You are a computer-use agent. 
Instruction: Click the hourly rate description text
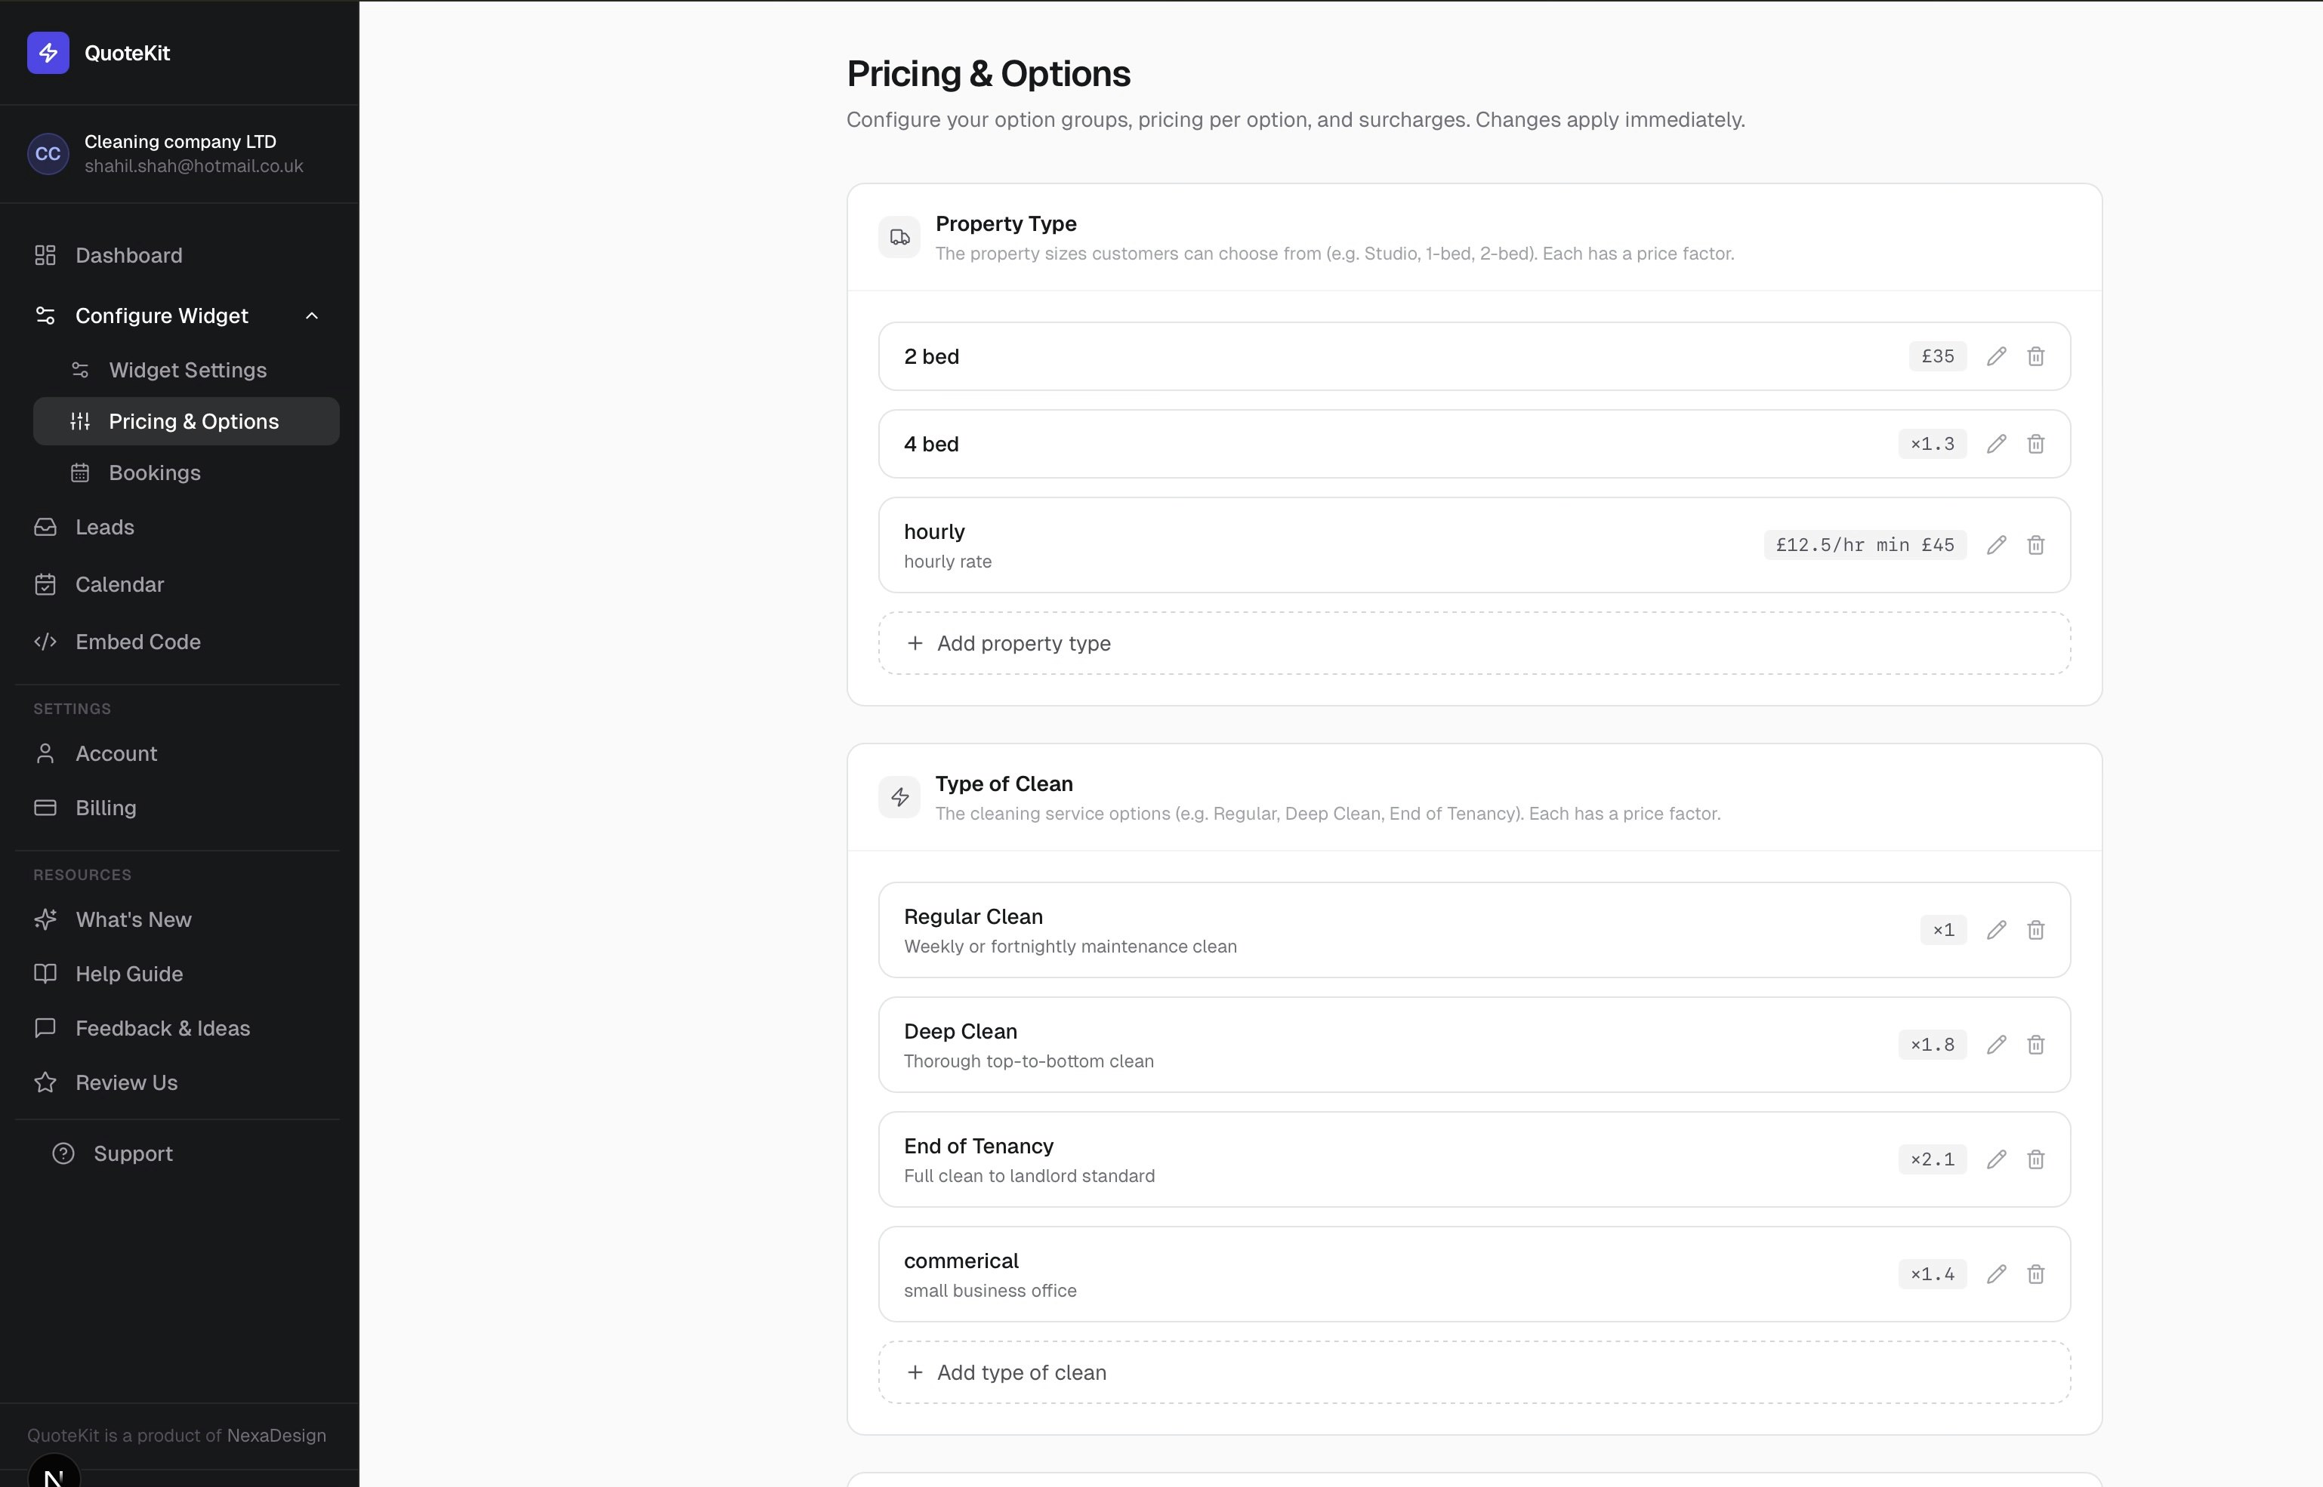(948, 562)
